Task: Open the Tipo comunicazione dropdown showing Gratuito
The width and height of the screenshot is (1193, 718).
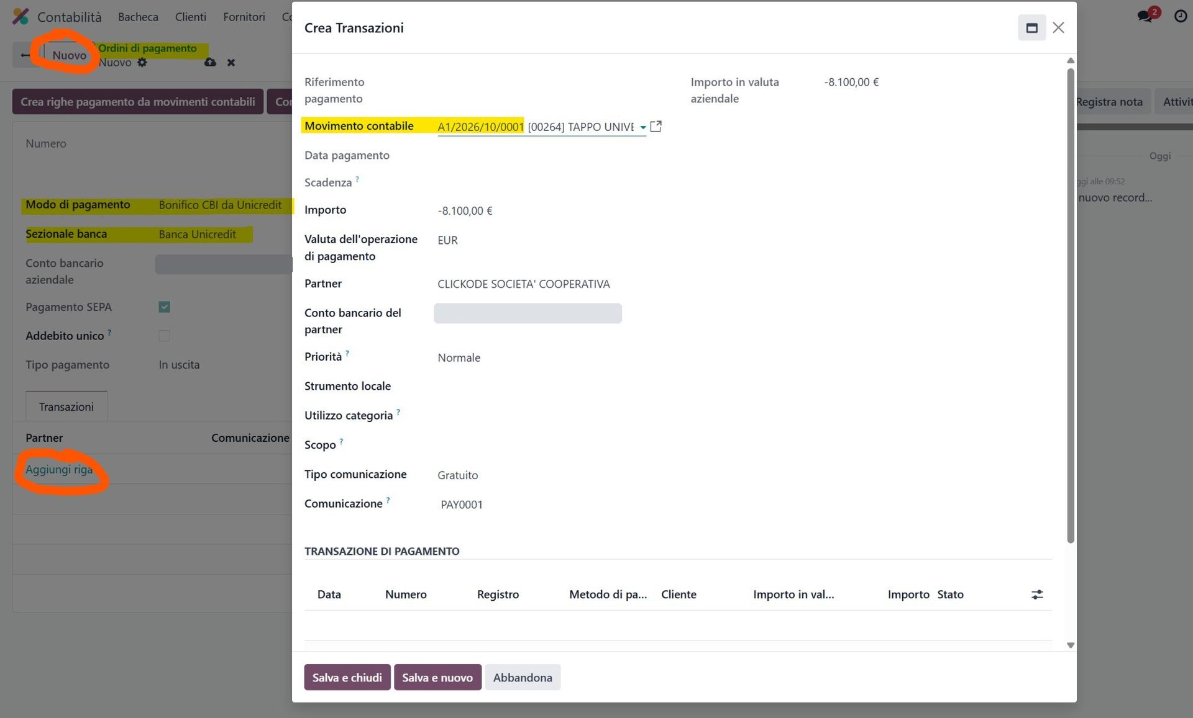Action: (458, 475)
